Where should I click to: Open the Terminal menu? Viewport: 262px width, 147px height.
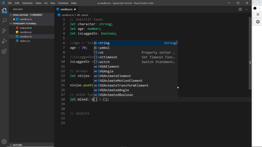coord(63,3)
